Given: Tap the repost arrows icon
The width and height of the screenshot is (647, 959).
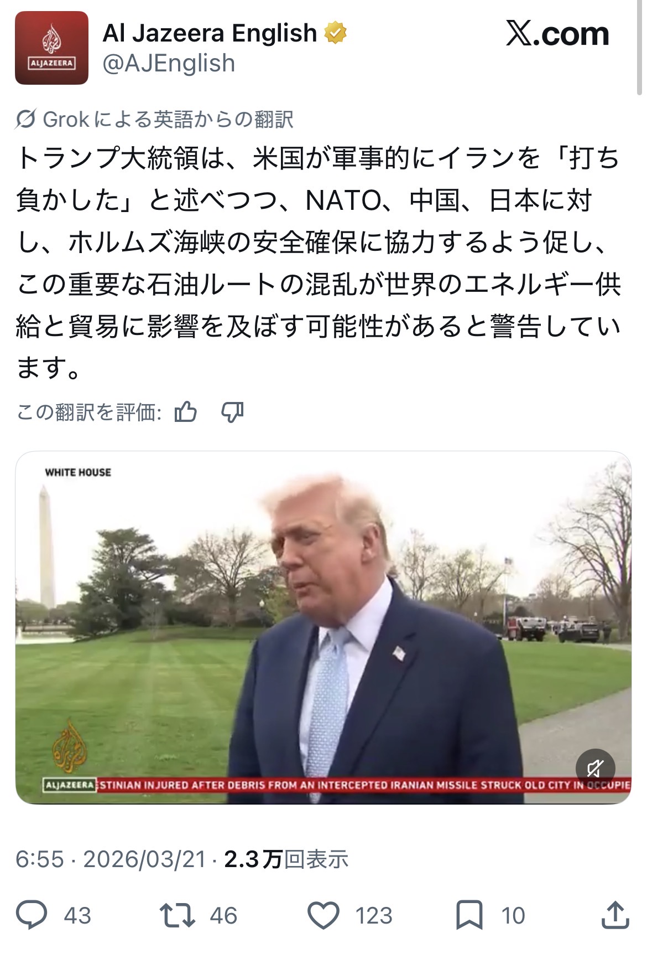Looking at the screenshot, I should click(177, 915).
